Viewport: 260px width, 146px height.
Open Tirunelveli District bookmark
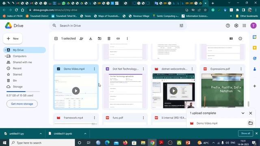pyautogui.click(x=37, y=16)
